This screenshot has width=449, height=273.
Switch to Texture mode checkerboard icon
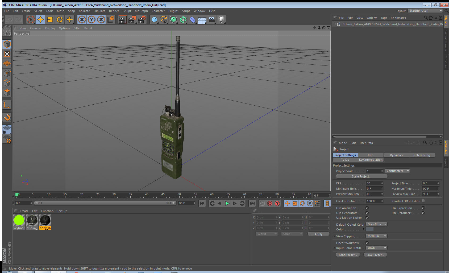click(7, 54)
